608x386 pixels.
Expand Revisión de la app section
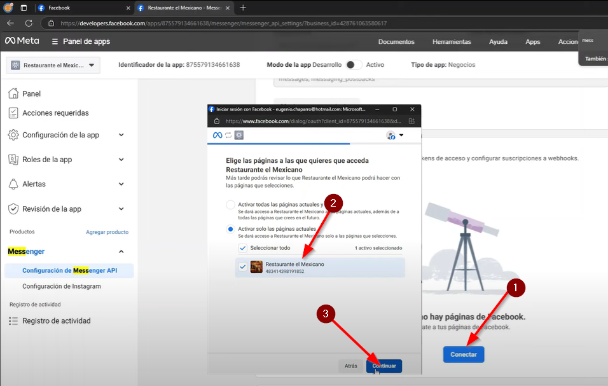point(121,209)
